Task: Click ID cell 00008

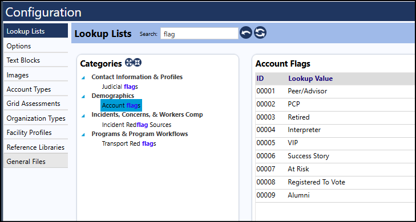Action: [266, 182]
